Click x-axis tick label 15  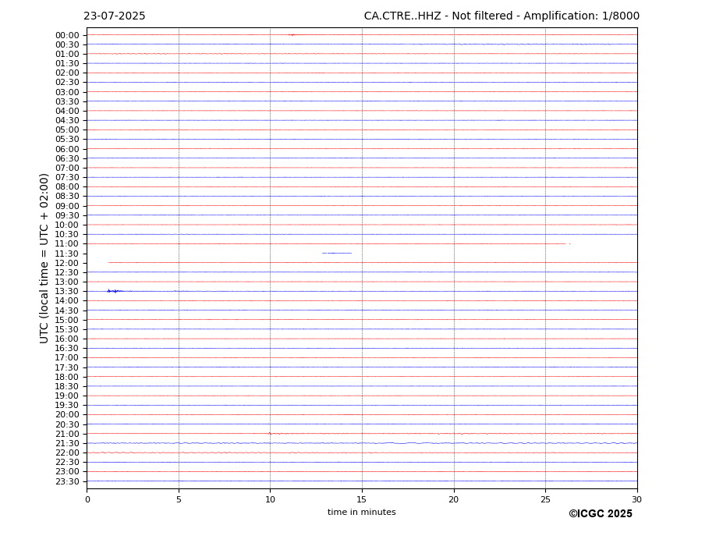point(362,499)
